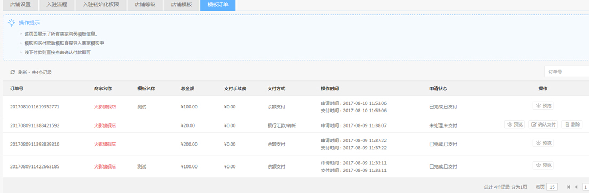Click the ¥20.00 total amount cell

[x=188, y=125]
